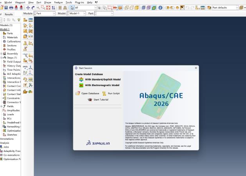Click the Run Script text label

point(114,93)
